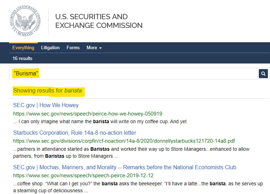Screen dimensions: 270x194
Task: Click the Store Managers snippet under Starbucks result
Action: click(x=131, y=152)
